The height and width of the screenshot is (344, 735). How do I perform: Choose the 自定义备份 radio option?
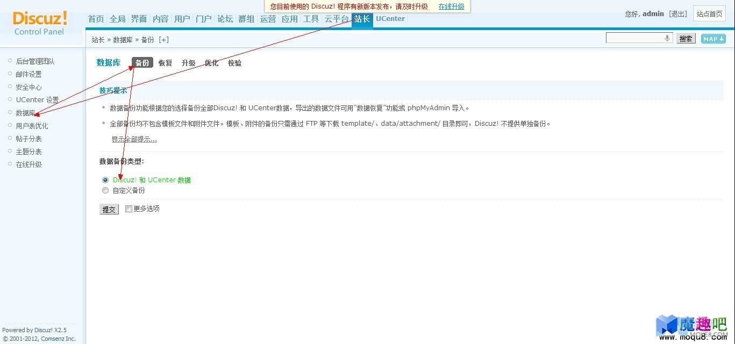pos(105,190)
